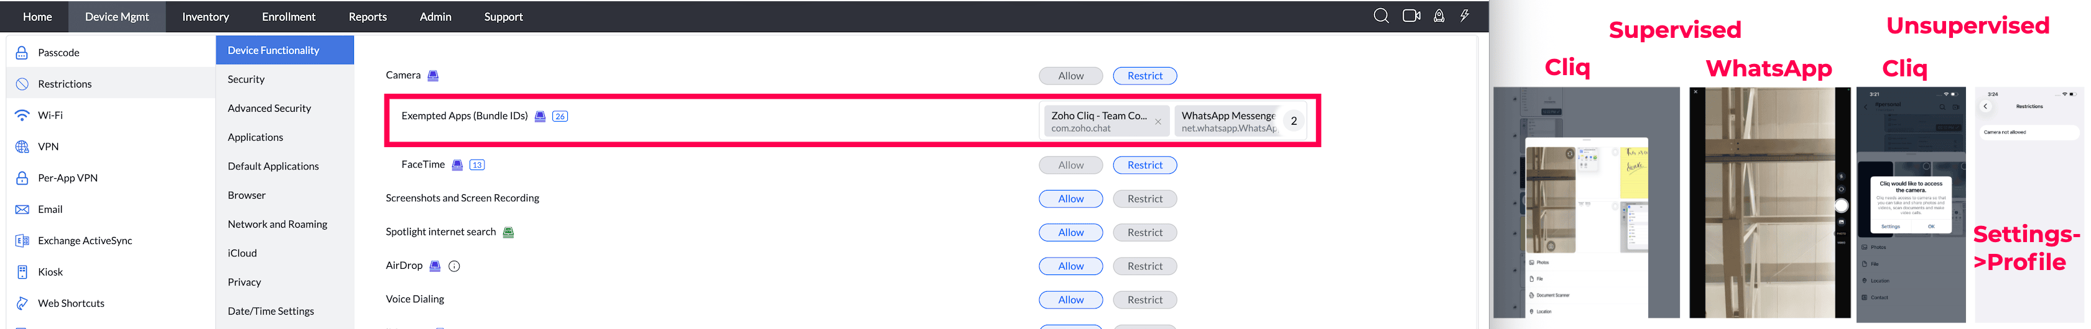Click the AirDrop info icon

pyautogui.click(x=455, y=266)
